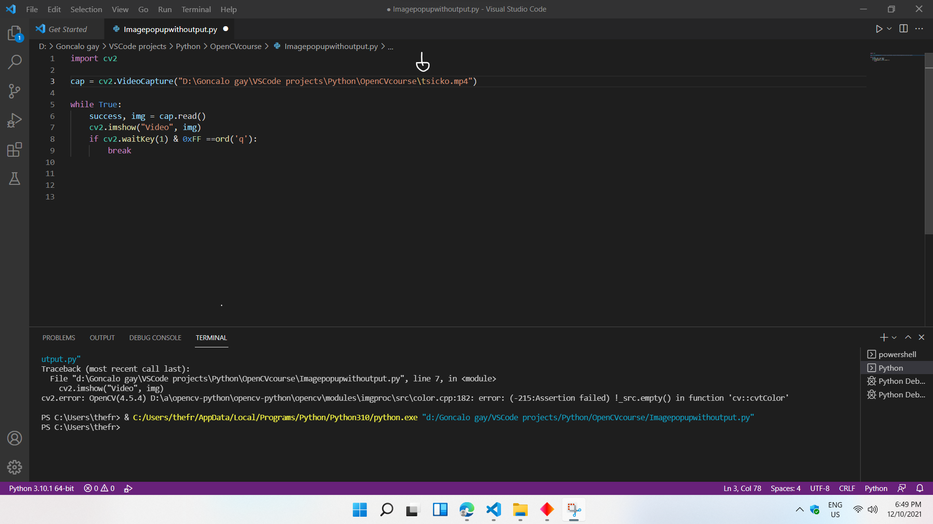Image resolution: width=933 pixels, height=524 pixels.
Task: Create a new terminal with plus icon
Action: point(883,337)
